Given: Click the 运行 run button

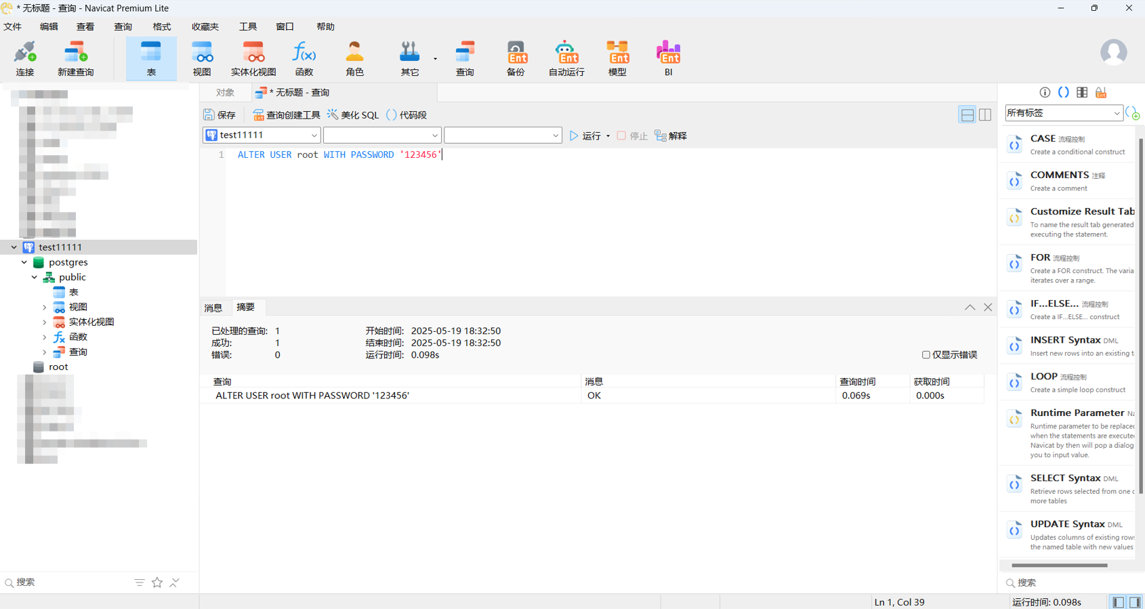Looking at the screenshot, I should 585,136.
